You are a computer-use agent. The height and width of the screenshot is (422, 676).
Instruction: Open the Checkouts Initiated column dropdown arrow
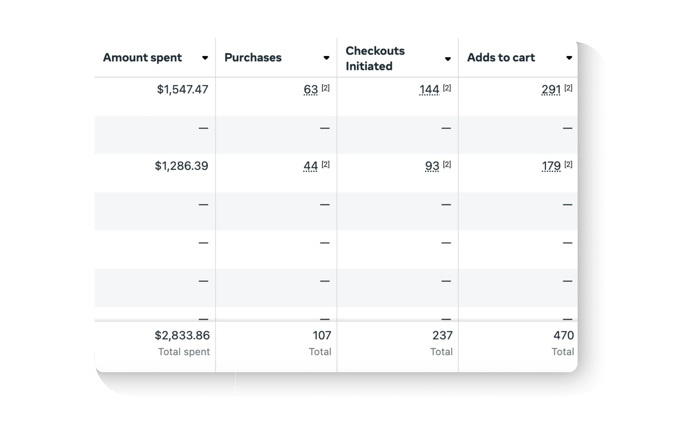(x=448, y=59)
